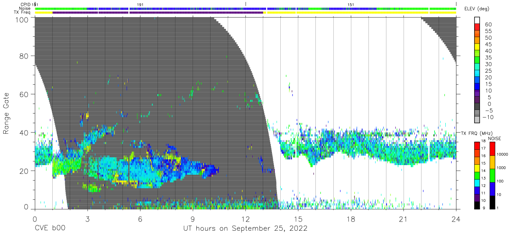Click the "3" tick label on the UT hours axis
The image size is (513, 237).
click(x=87, y=220)
